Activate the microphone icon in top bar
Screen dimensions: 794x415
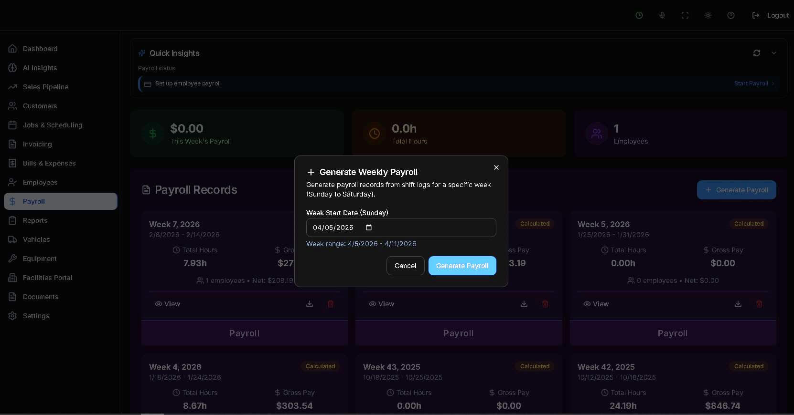pyautogui.click(x=662, y=15)
